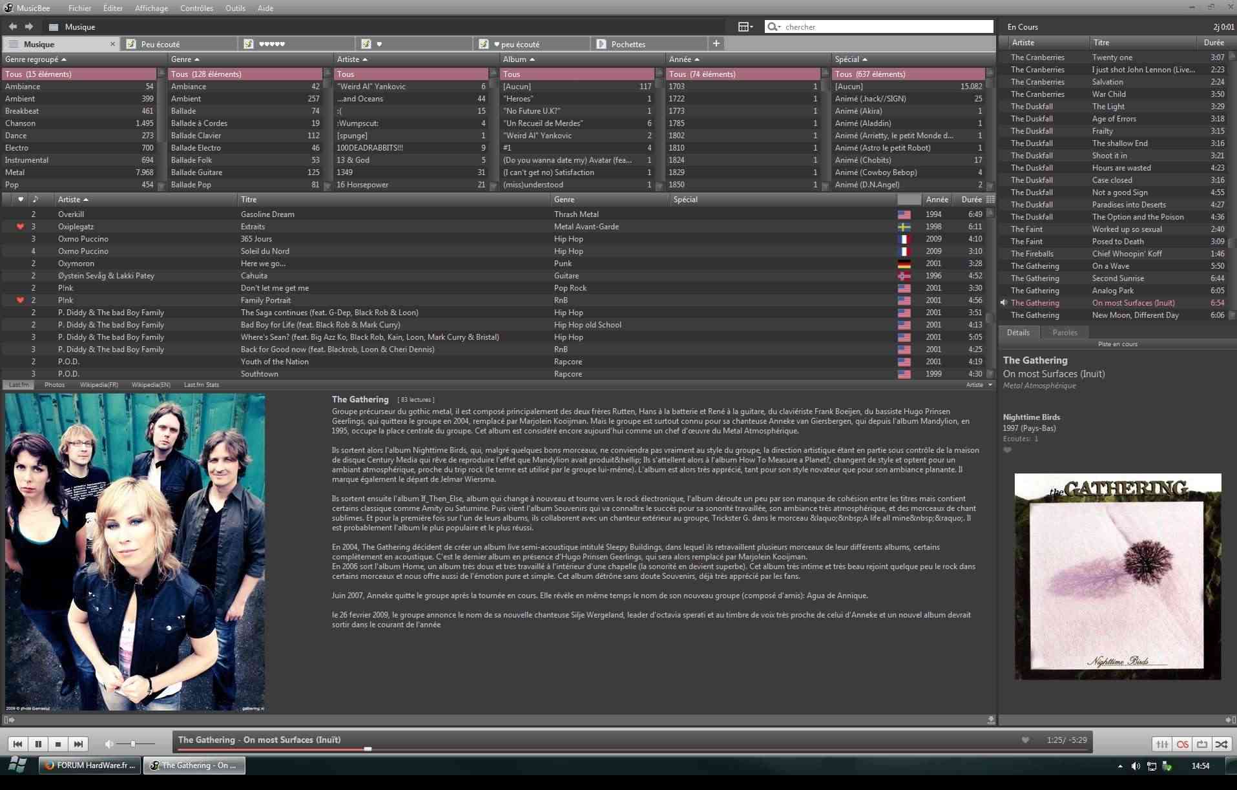Viewport: 1237px width, 790px height.
Task: Pause the current song
Action: (38, 744)
